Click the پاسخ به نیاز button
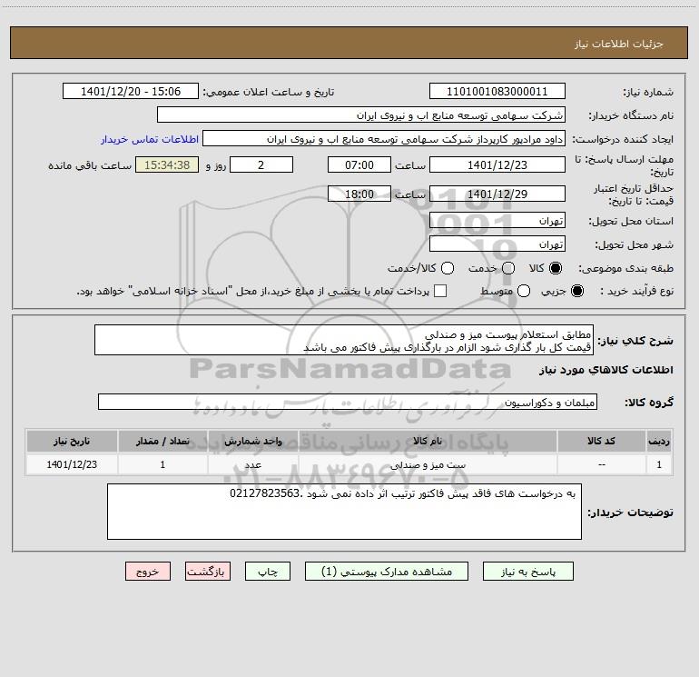699x677 pixels. coord(527,572)
